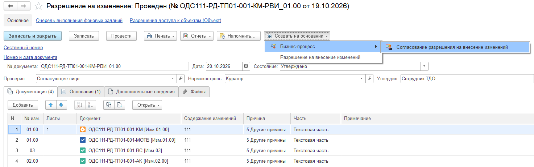Open Очередь выполнения фоновых заданий link
The image size is (534, 167).
[79, 21]
